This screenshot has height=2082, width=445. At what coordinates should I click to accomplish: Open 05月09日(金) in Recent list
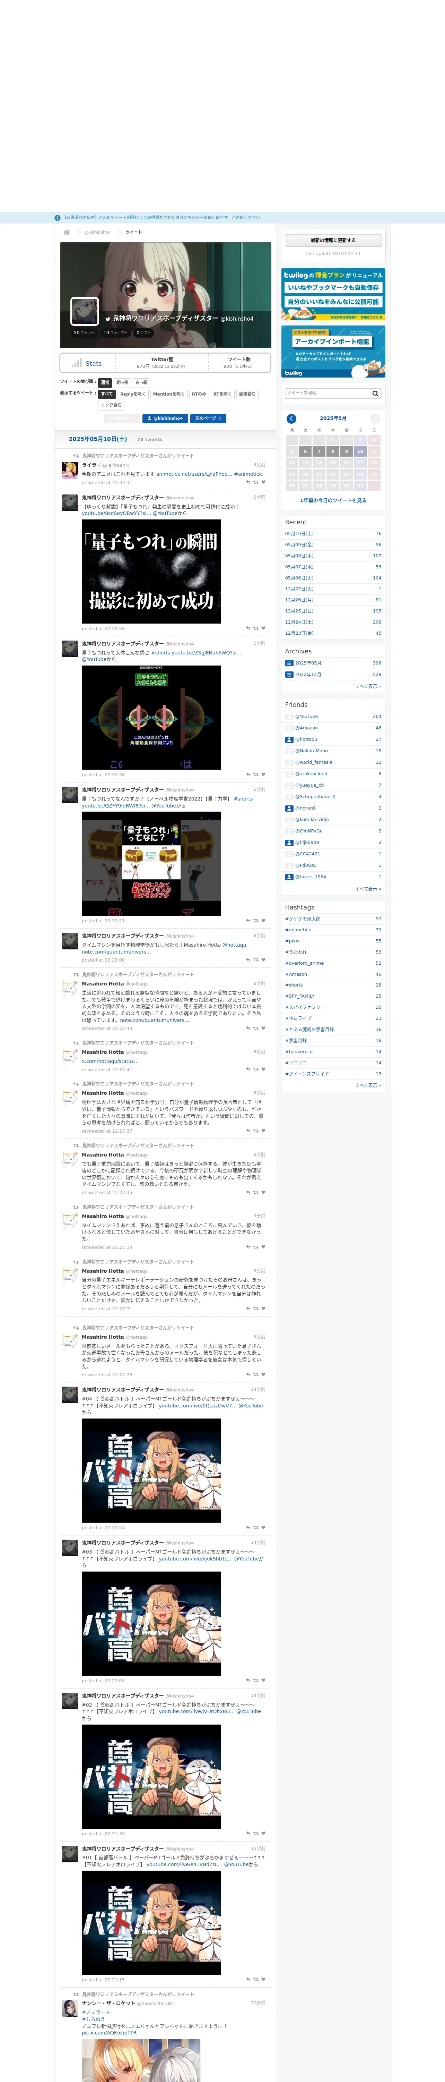pos(299,545)
